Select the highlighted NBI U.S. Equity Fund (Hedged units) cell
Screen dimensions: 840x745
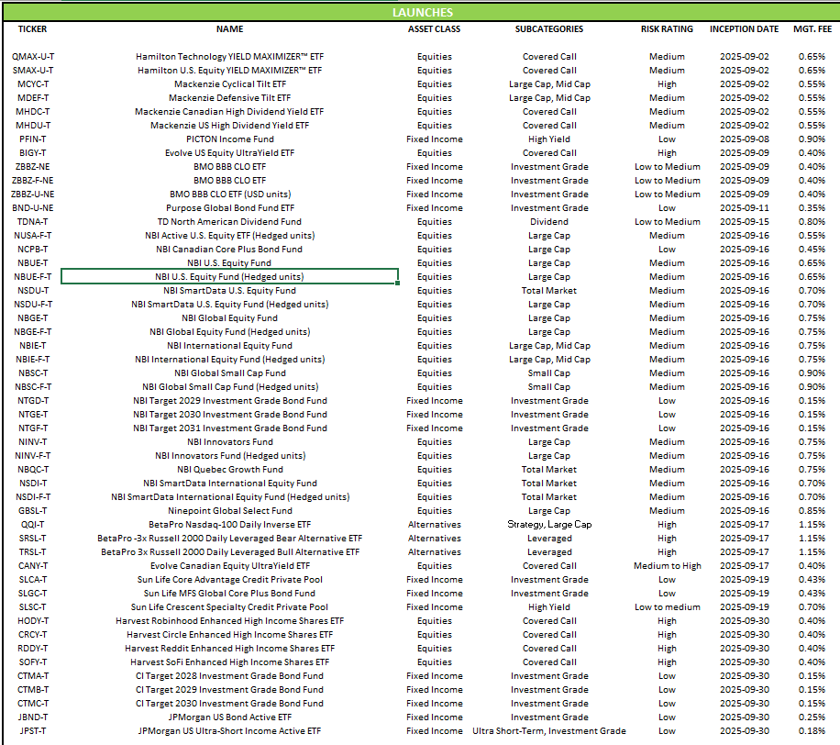(229, 277)
